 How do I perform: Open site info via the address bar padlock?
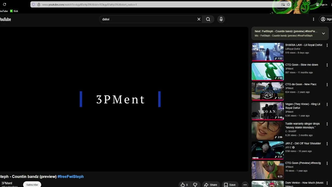tap(39, 4)
